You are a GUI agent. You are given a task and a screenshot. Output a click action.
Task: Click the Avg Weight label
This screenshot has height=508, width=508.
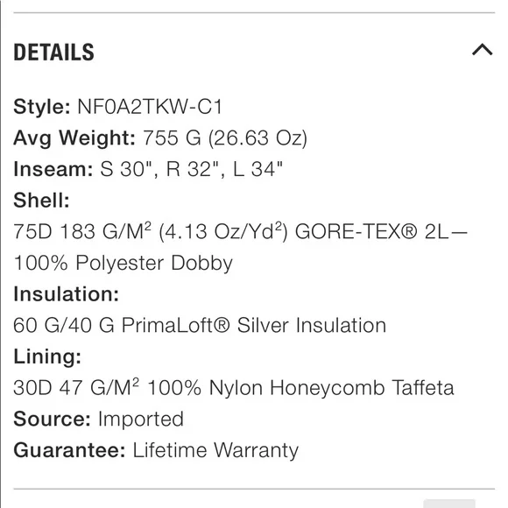[74, 138]
